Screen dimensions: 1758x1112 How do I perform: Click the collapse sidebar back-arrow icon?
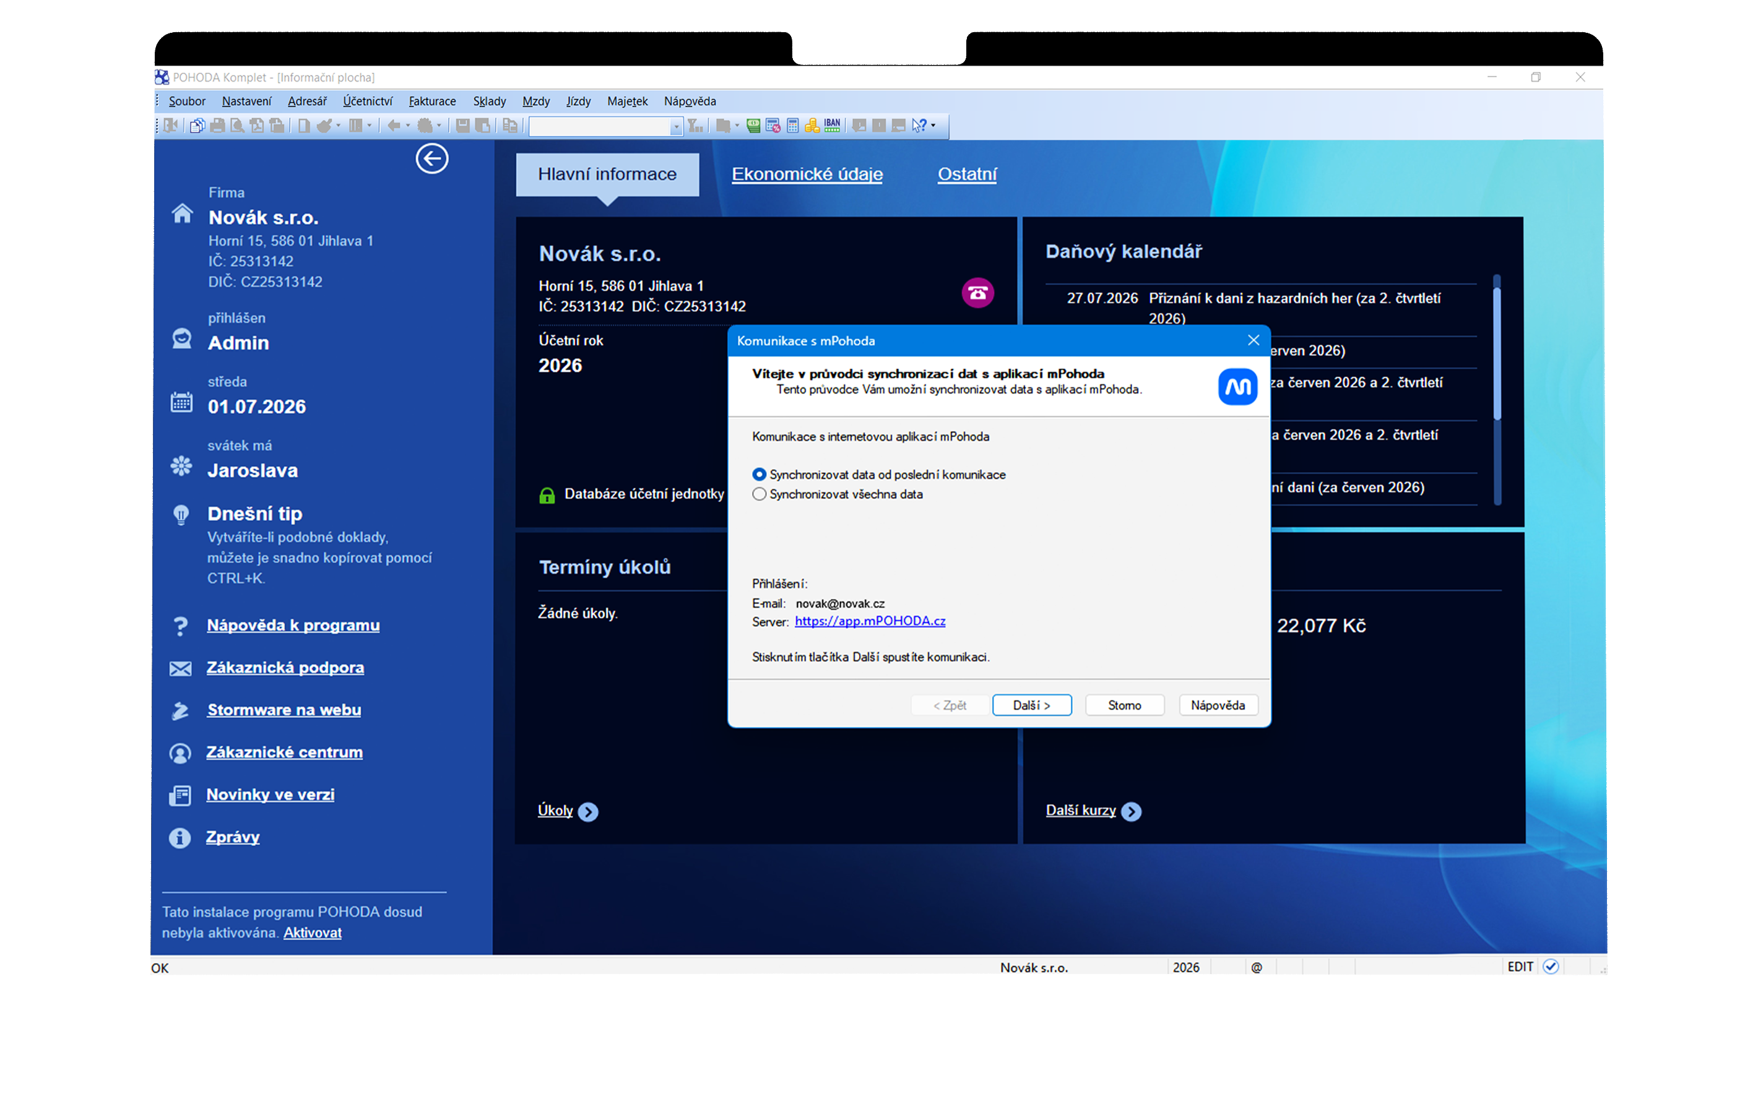431,158
